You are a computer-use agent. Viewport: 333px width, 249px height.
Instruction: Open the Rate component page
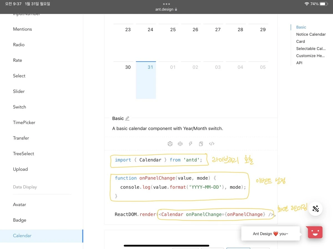(x=17, y=60)
